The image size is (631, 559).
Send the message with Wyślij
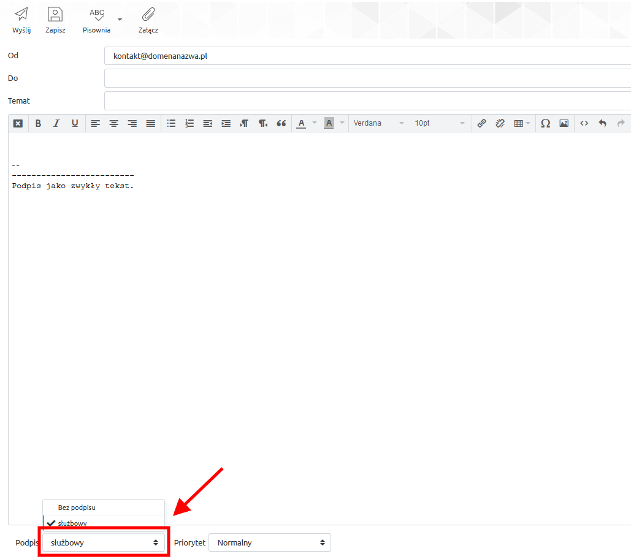(x=21, y=20)
